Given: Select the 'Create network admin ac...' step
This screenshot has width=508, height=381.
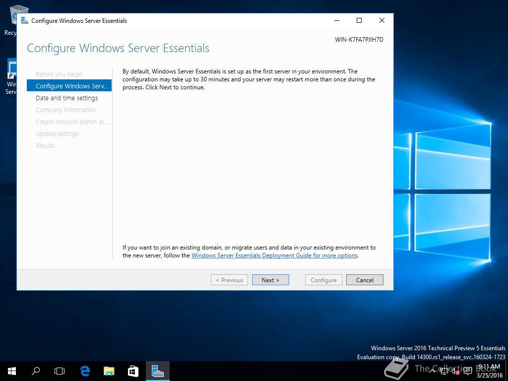Looking at the screenshot, I should (72, 122).
